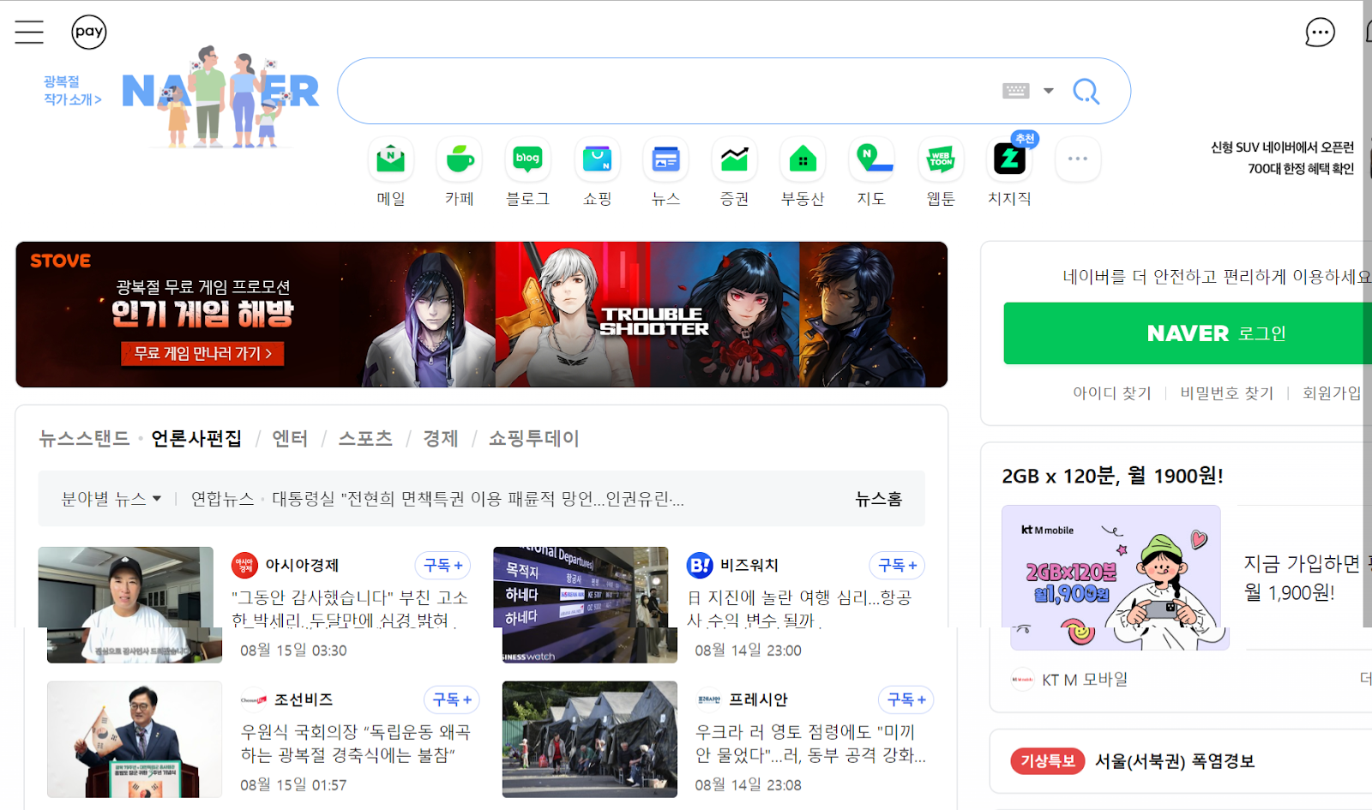Open 아이디 찾기 link
The width and height of the screenshot is (1372, 810).
1112,393
